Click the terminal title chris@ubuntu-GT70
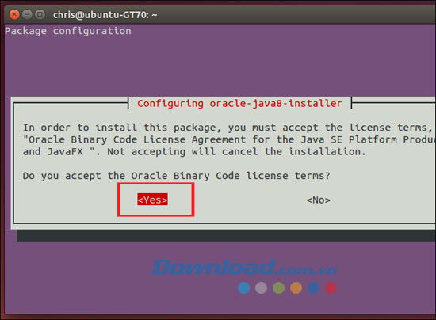Viewport: 436px width, 320px height. coord(105,15)
